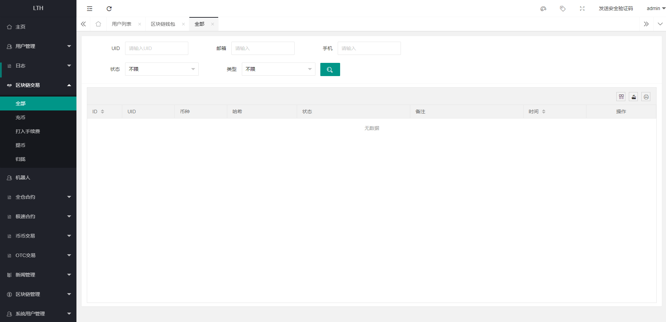This screenshot has height=322, width=666.
Task: Switch to the 区块链钱包 tab
Action: click(163, 24)
